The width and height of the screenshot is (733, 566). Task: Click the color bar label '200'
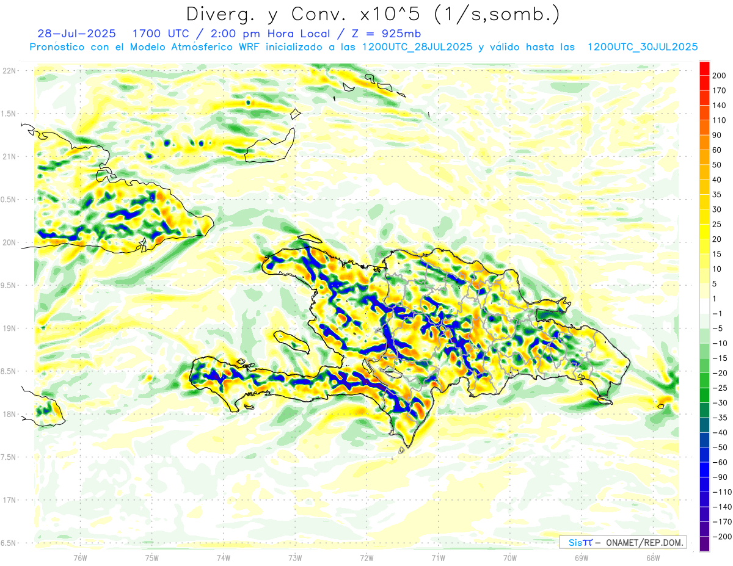click(720, 76)
